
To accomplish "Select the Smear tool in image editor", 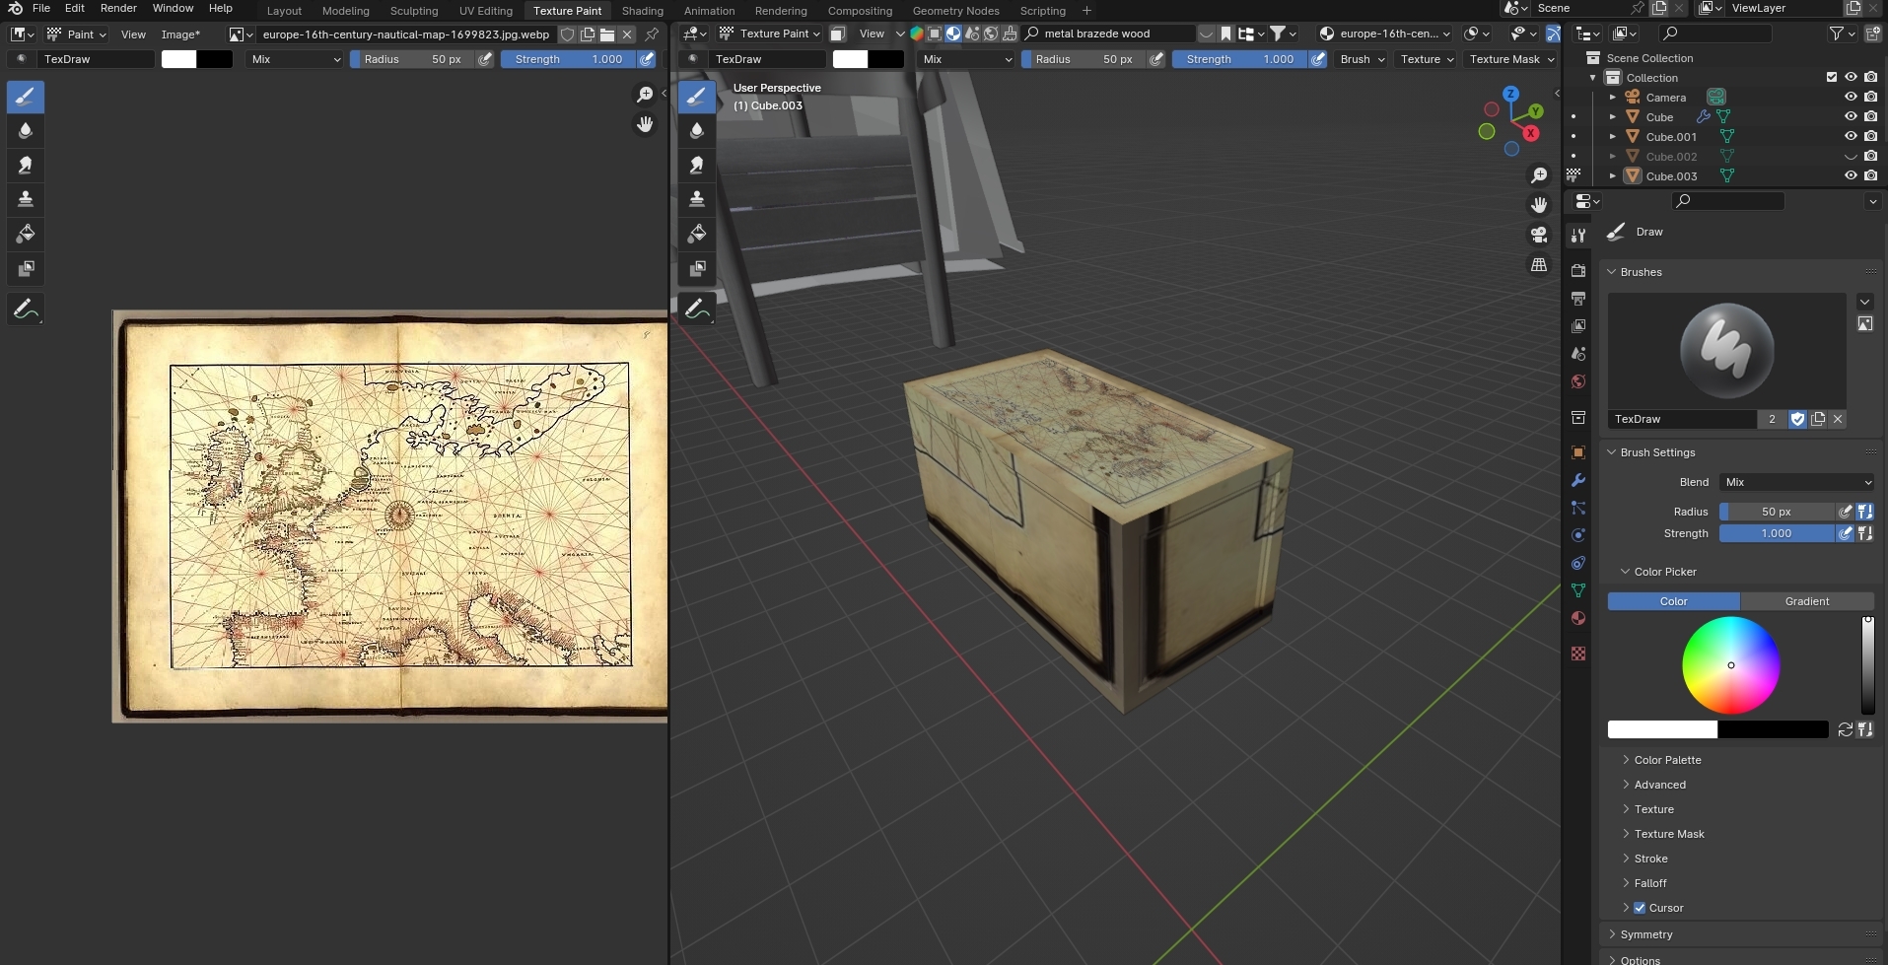I will coord(26,165).
